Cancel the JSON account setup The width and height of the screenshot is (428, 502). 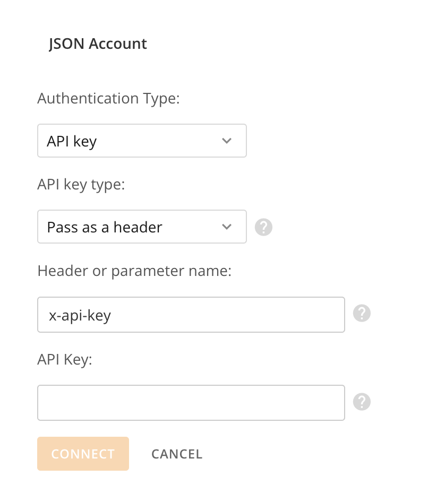177,454
